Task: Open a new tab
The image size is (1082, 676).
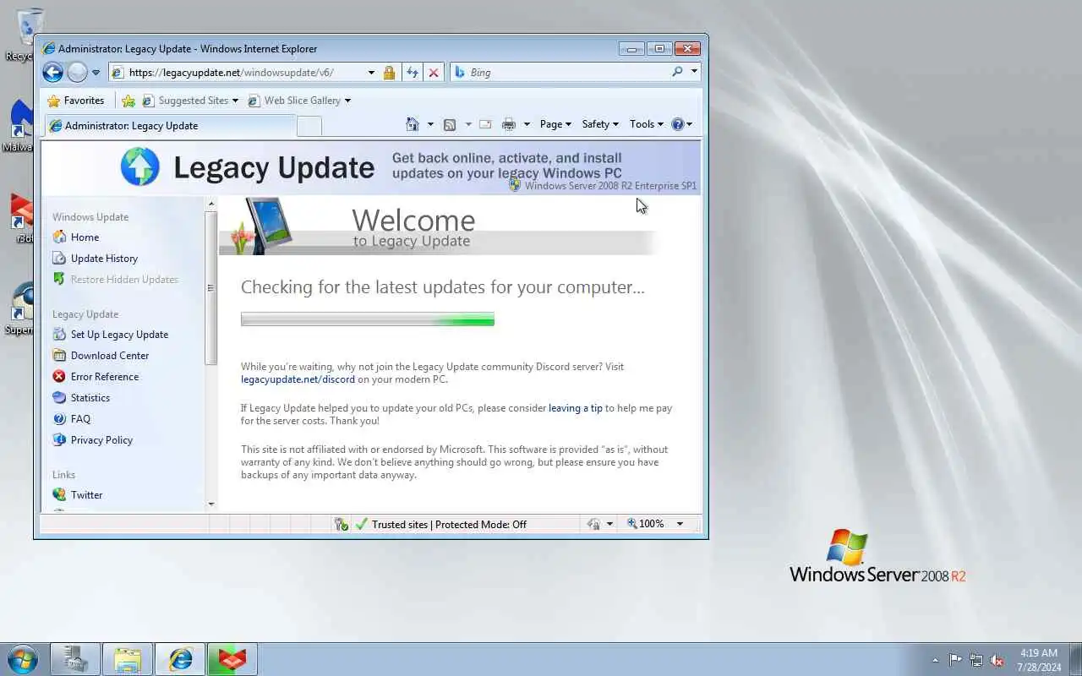Action: tap(309, 126)
